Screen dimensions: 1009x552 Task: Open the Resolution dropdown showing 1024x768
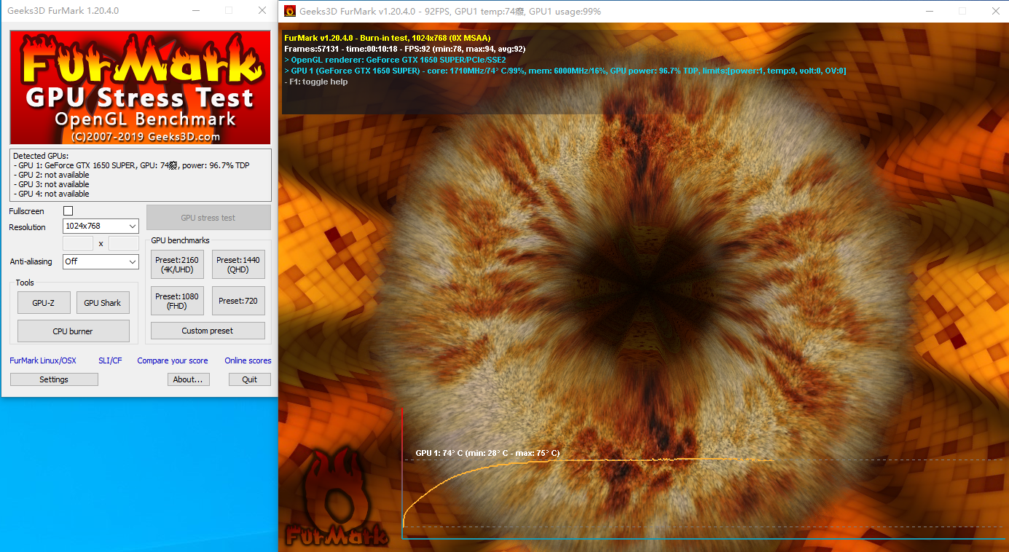[x=101, y=226]
